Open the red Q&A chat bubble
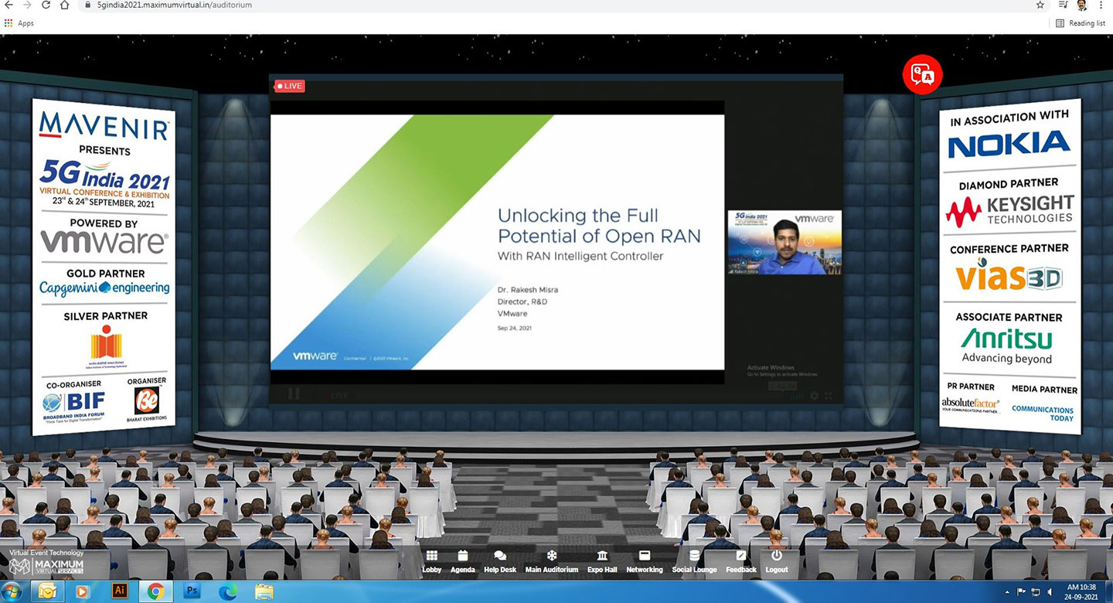 click(922, 74)
